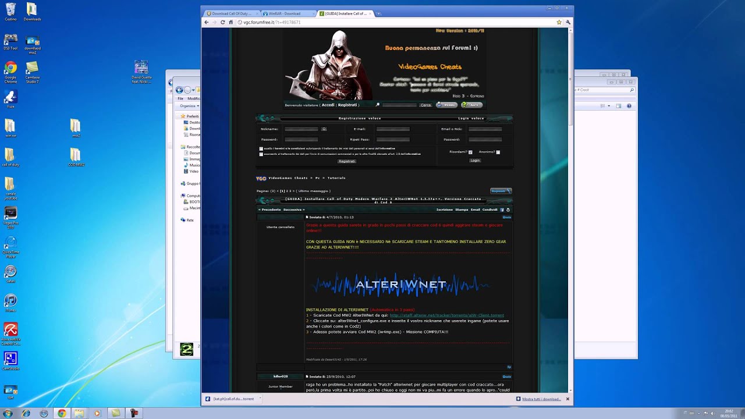Reload the forum page in Chrome
Image resolution: width=745 pixels, height=419 pixels.
click(x=222, y=22)
